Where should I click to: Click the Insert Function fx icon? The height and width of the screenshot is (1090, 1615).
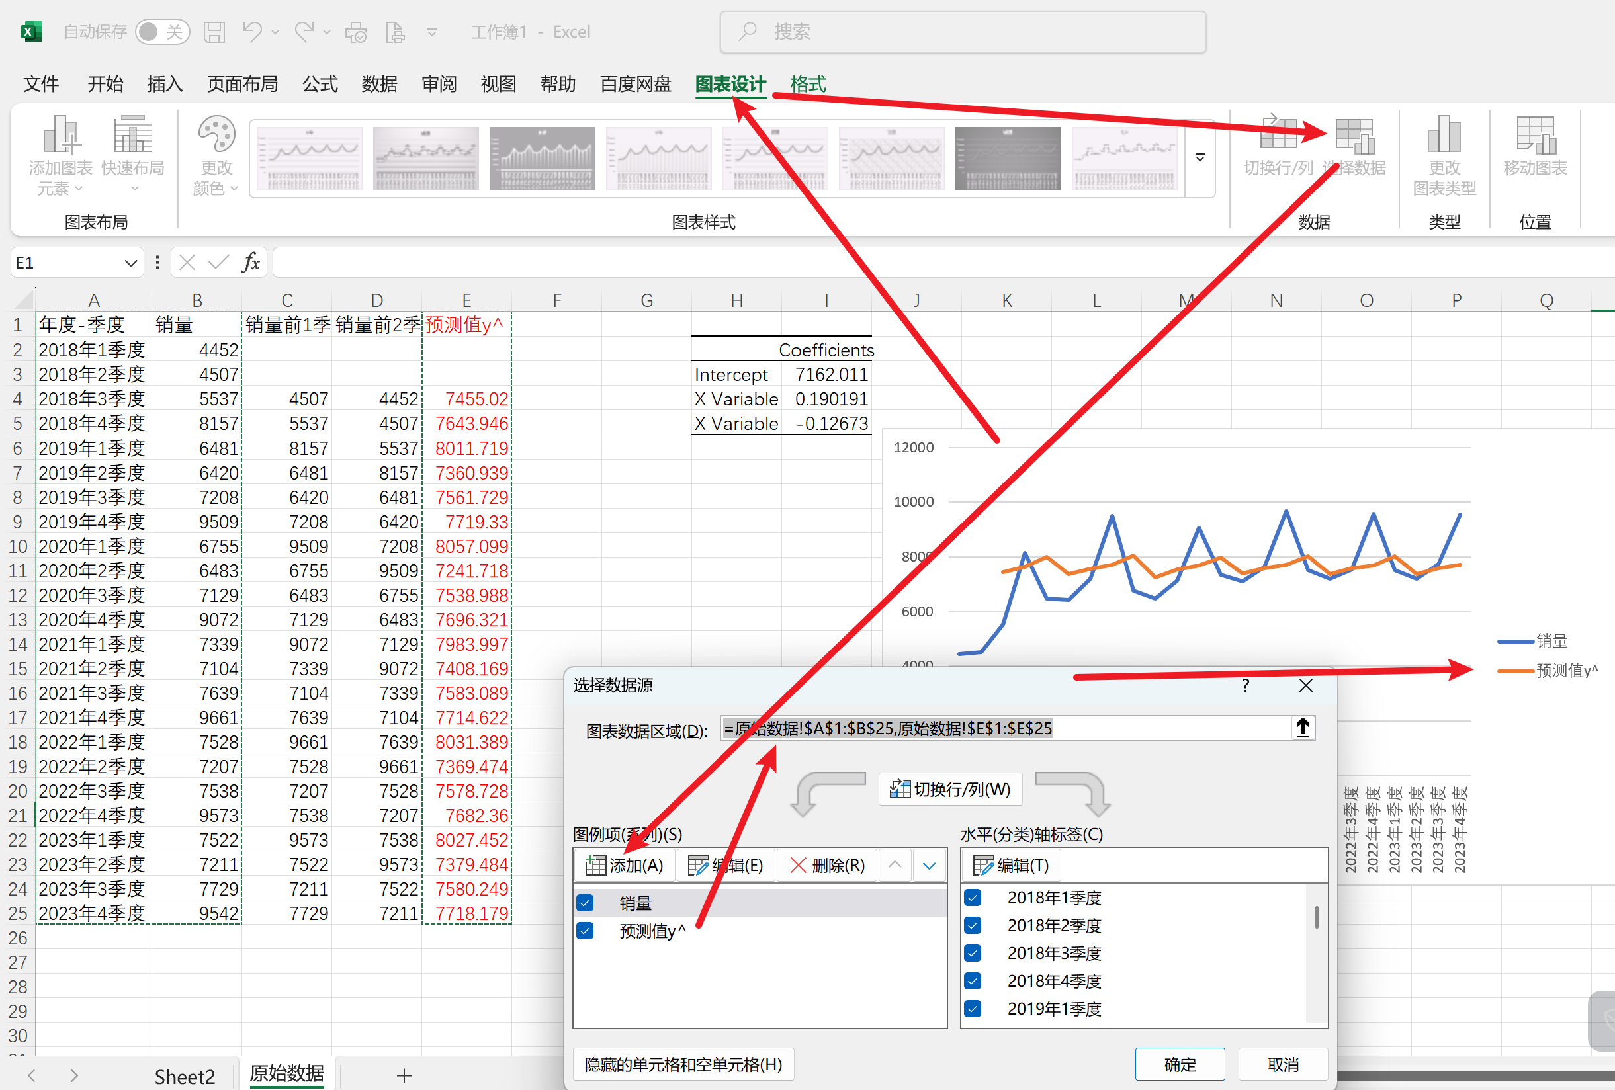250,263
